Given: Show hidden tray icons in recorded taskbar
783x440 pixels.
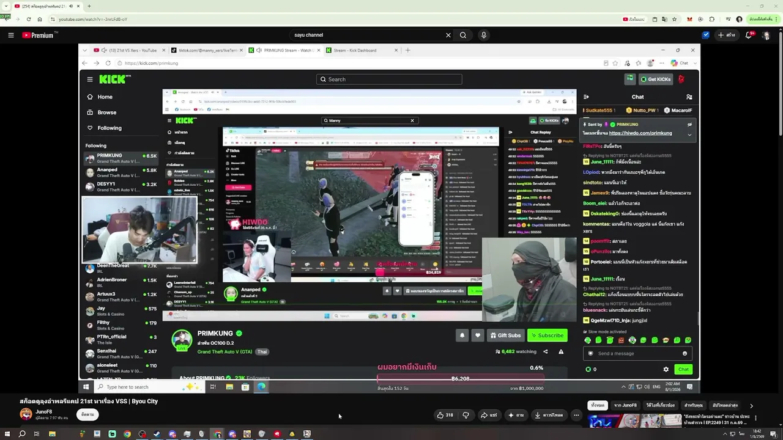Looking at the screenshot, I should click(623, 387).
